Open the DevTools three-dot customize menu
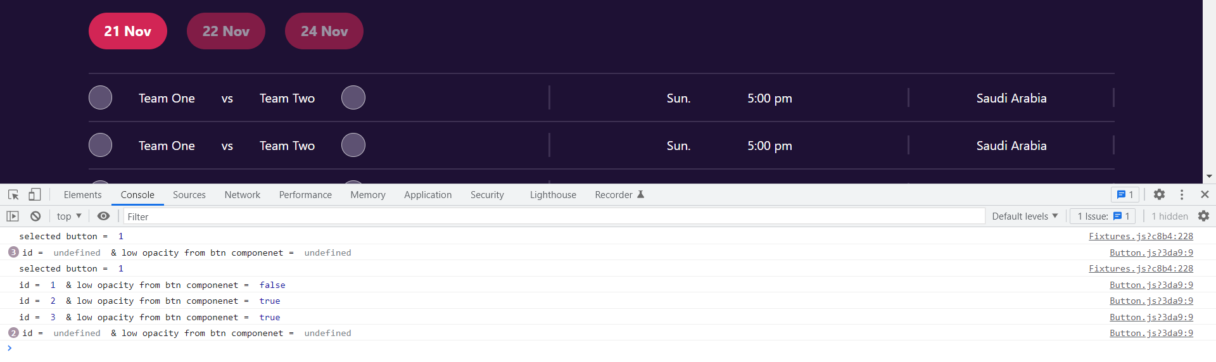1216x362 pixels. click(1182, 195)
